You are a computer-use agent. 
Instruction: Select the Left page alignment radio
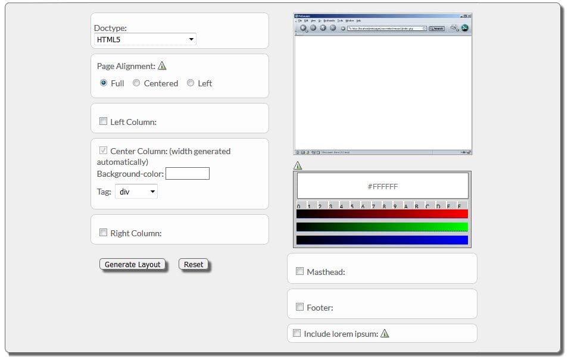(191, 83)
